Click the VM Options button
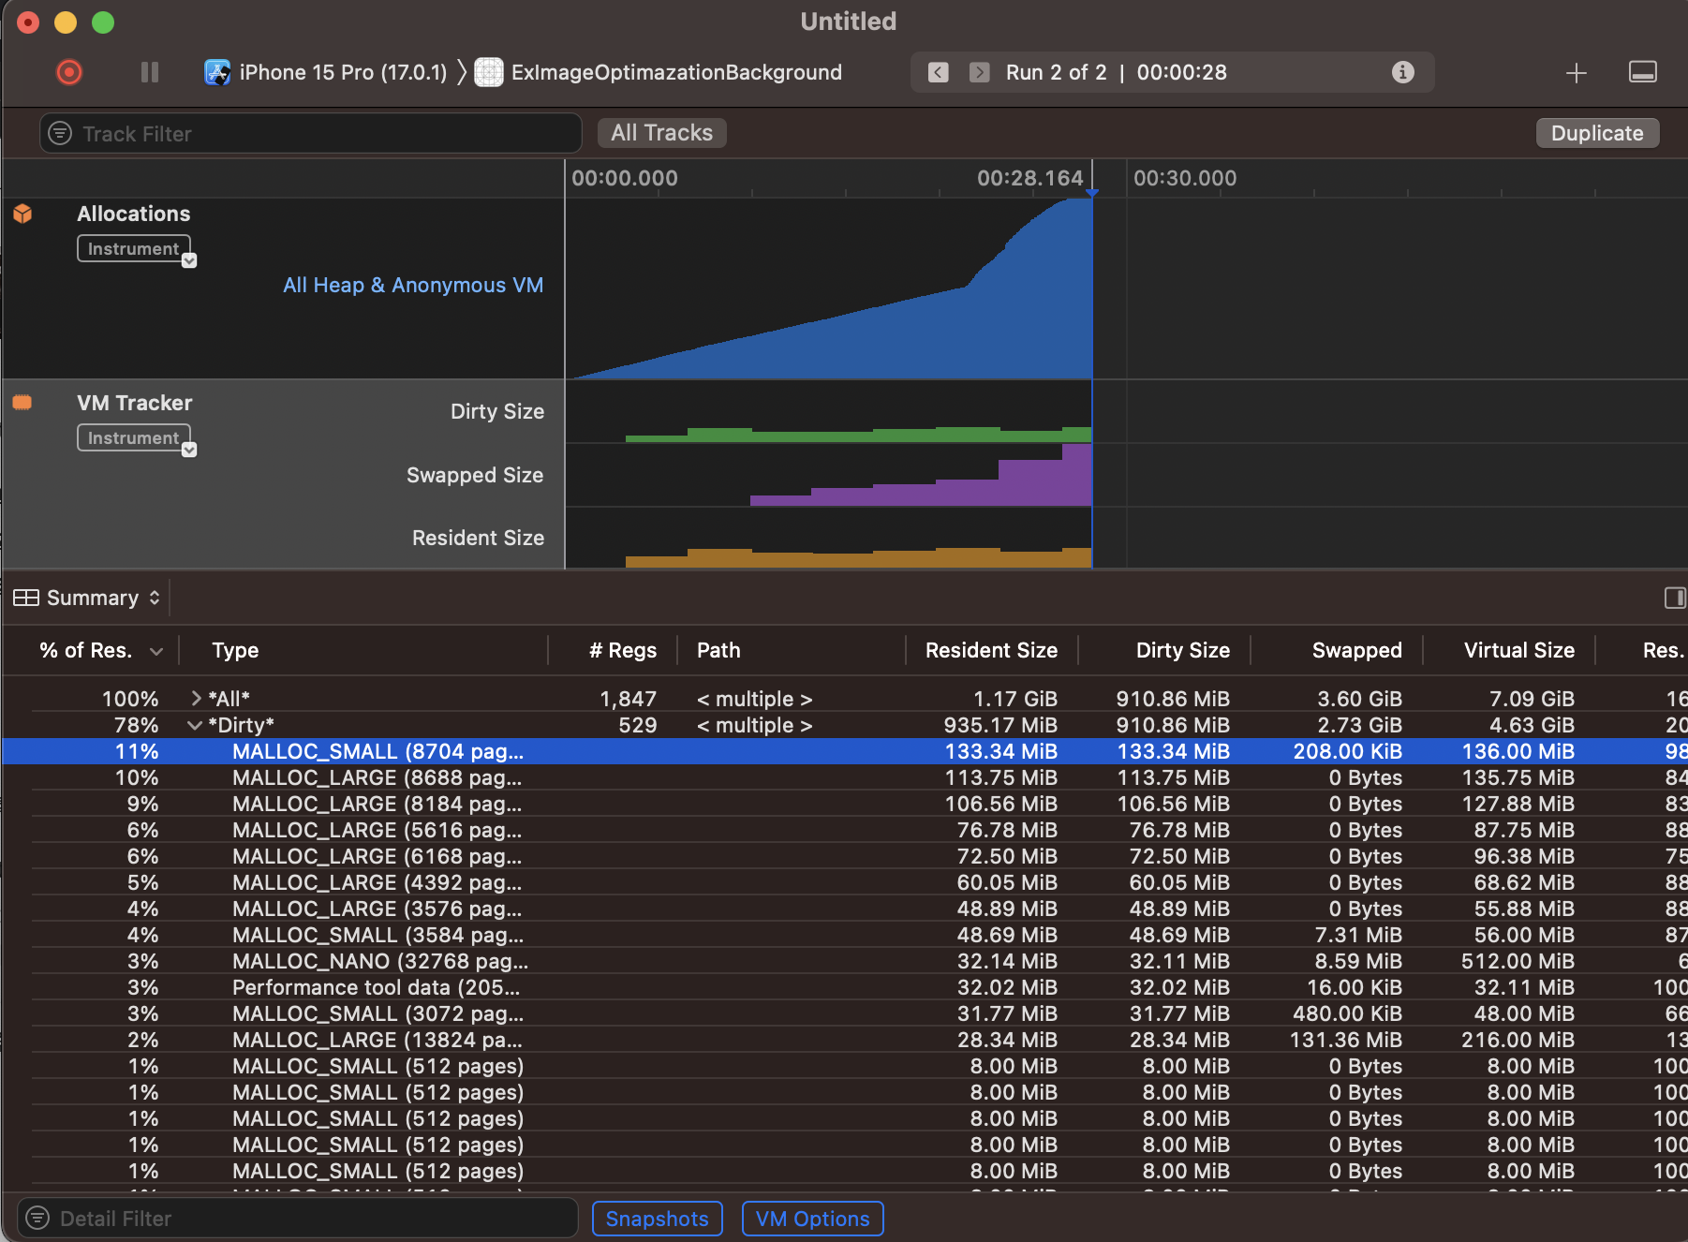Viewport: 1688px width, 1242px height. click(812, 1219)
